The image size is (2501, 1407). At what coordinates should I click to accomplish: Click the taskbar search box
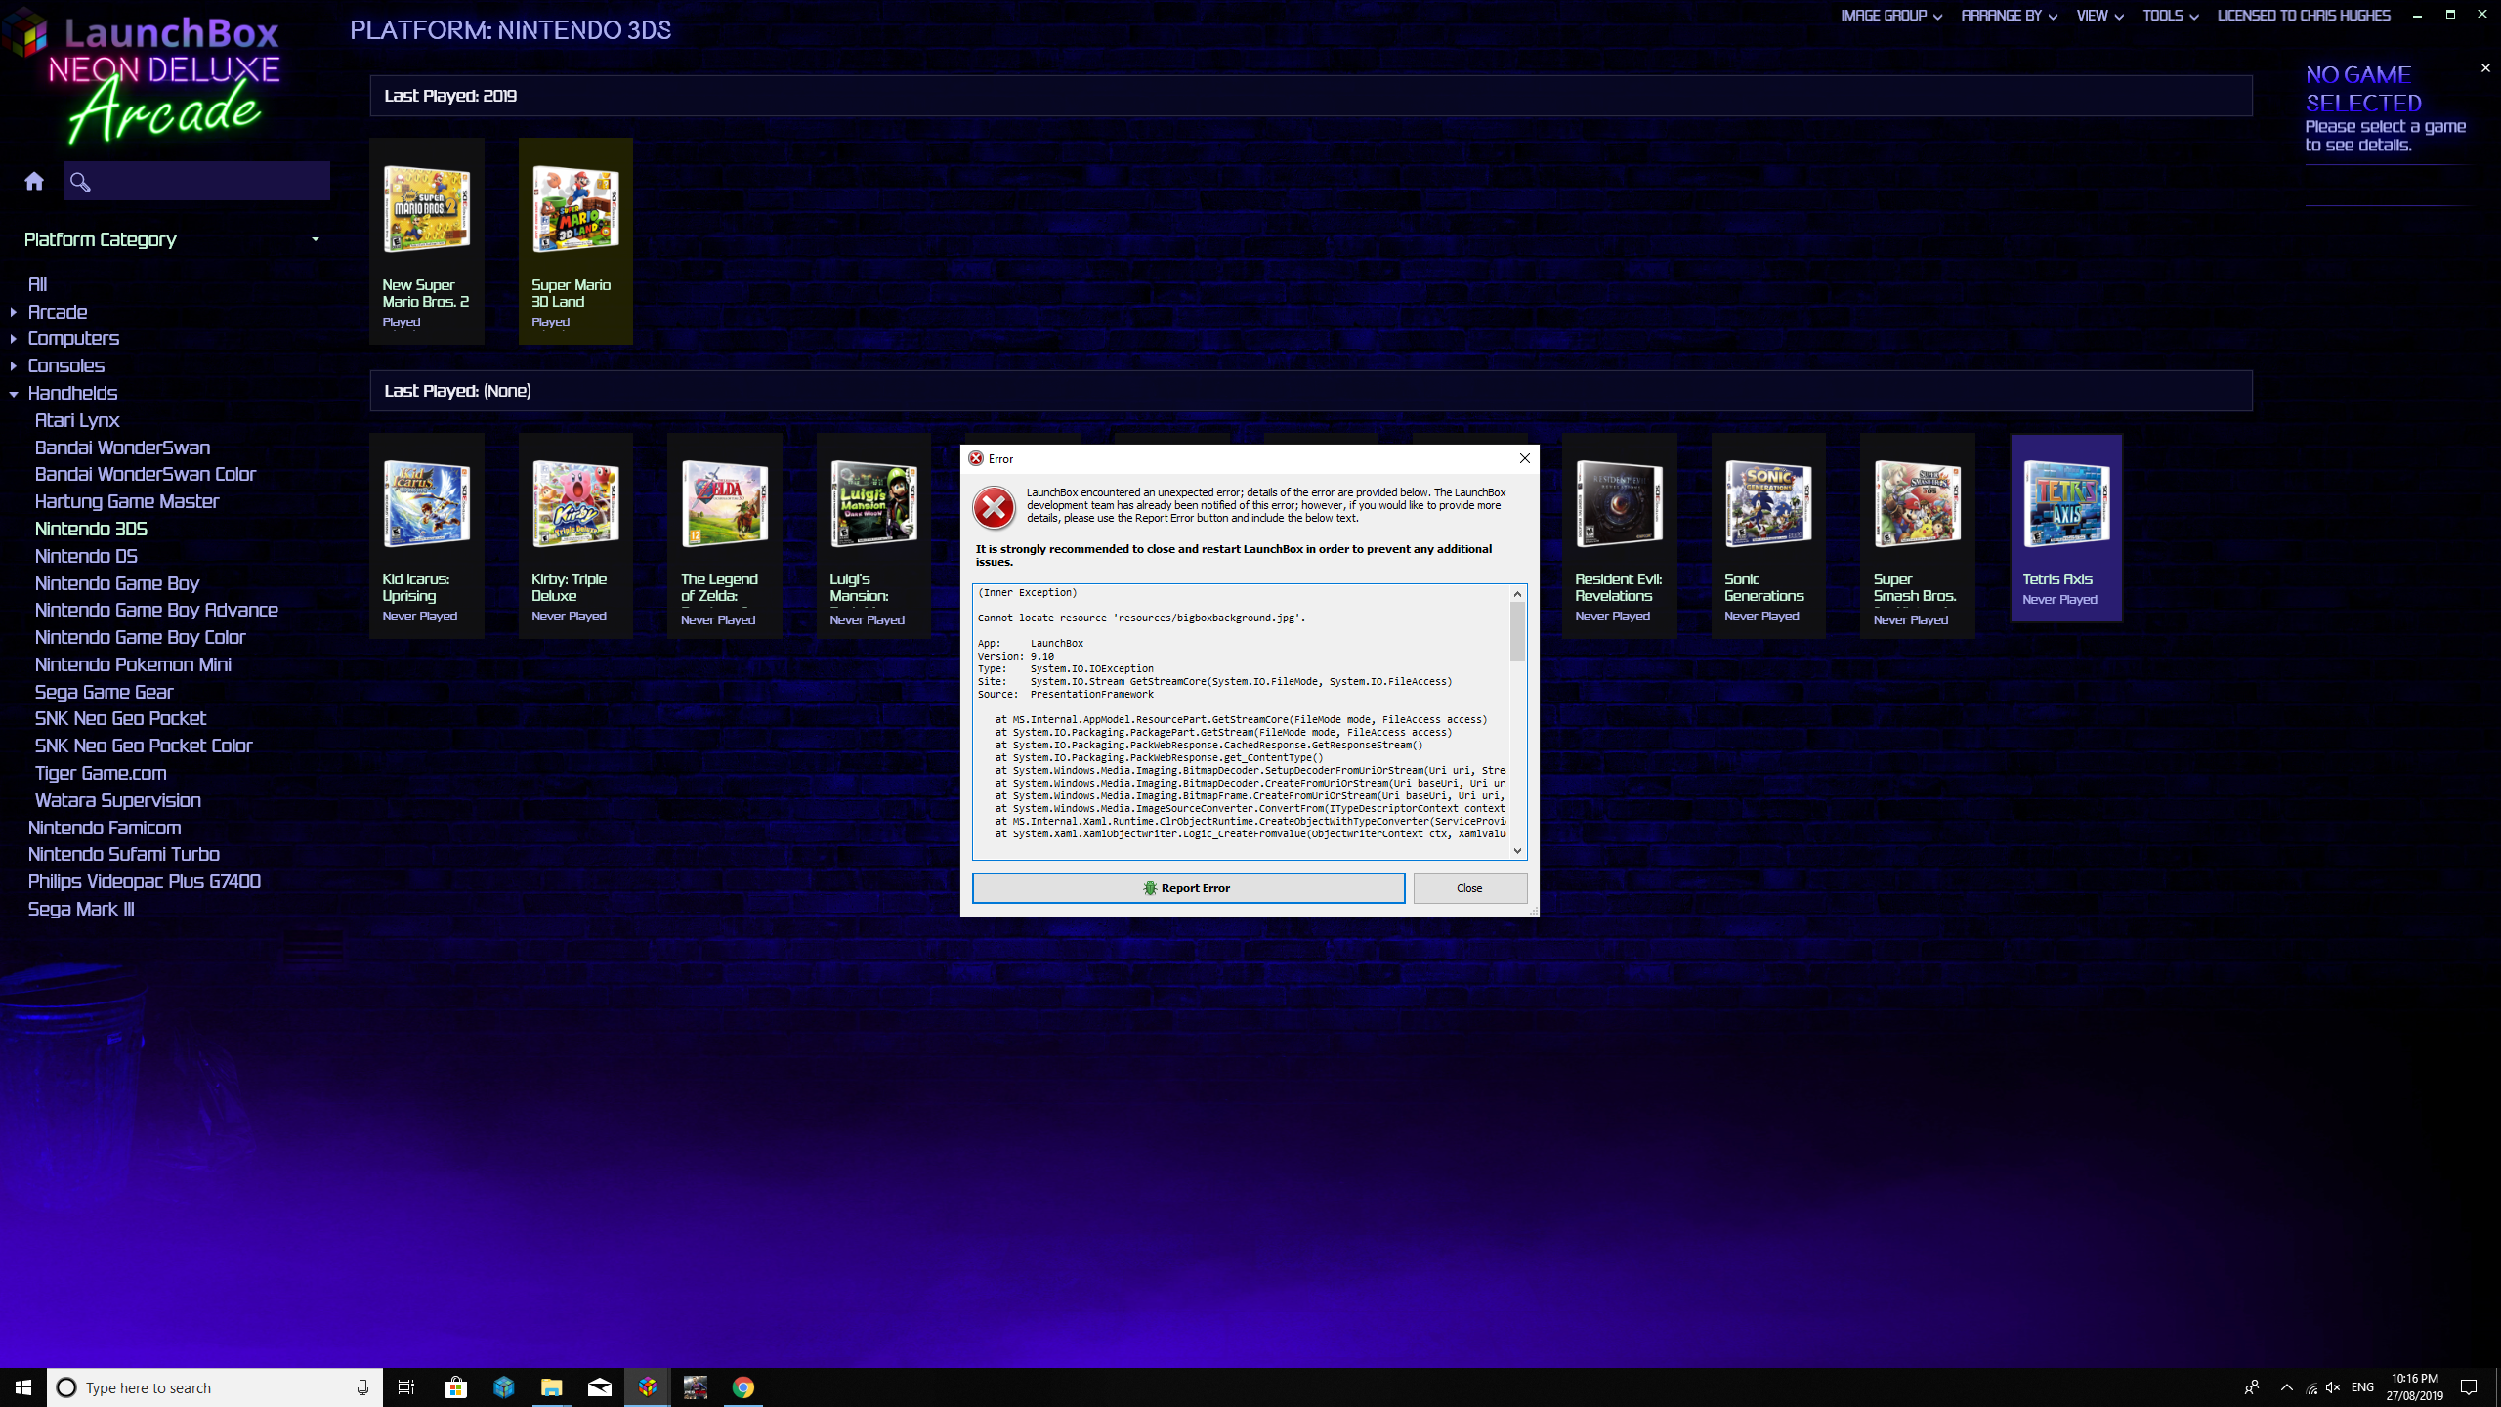[215, 1387]
